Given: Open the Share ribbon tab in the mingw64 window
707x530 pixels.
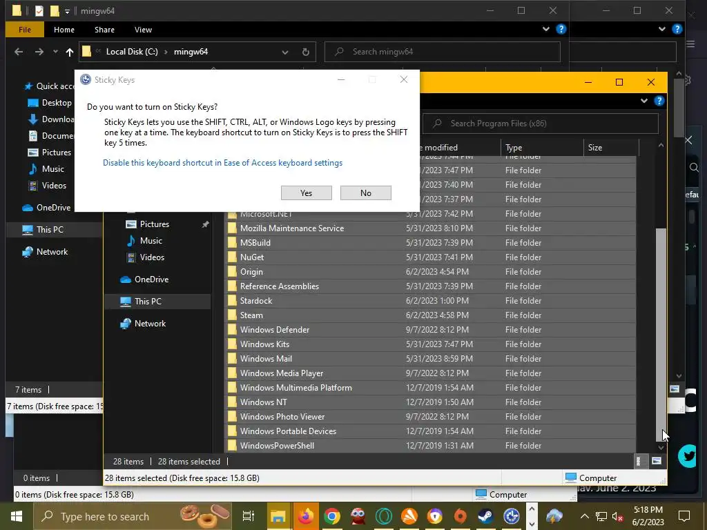Looking at the screenshot, I should pos(104,30).
